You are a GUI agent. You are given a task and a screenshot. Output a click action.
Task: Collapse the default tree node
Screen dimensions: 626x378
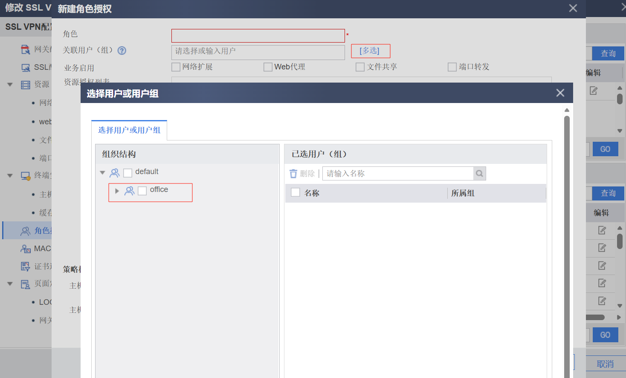(102, 173)
